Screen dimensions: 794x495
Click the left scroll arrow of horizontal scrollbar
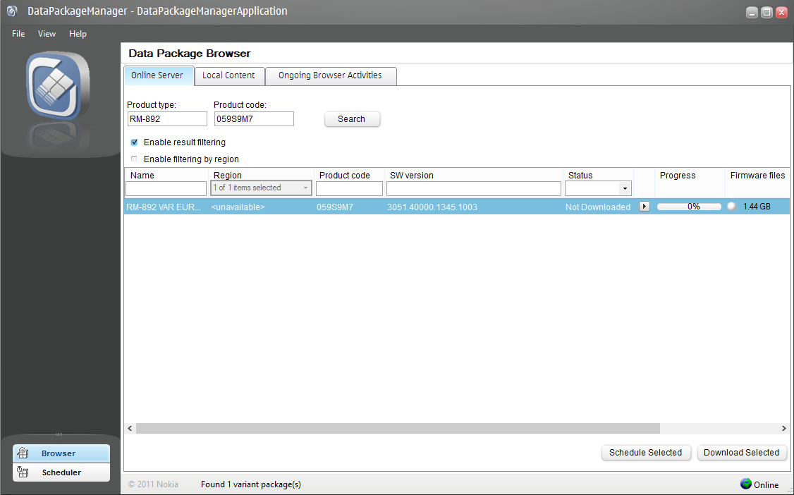(130, 428)
